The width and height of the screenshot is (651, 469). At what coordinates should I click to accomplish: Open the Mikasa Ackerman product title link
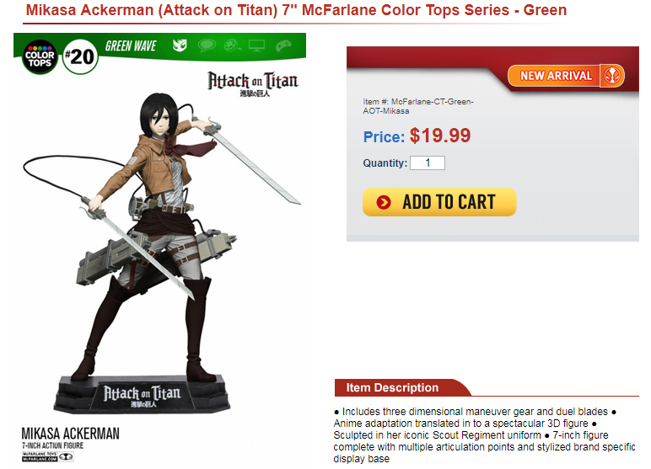coord(296,10)
